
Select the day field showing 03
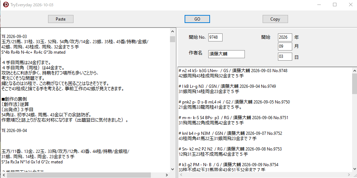(x=285, y=56)
